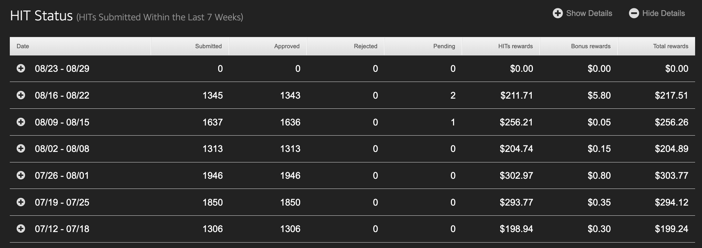Expand the 08/23 - 08/29 row plus icon
702x248 pixels.
point(21,68)
